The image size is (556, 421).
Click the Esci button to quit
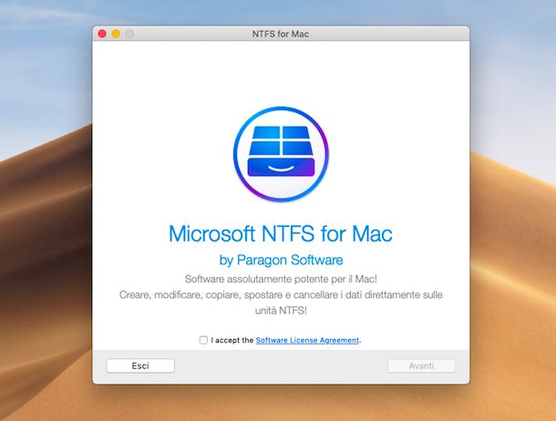[140, 365]
